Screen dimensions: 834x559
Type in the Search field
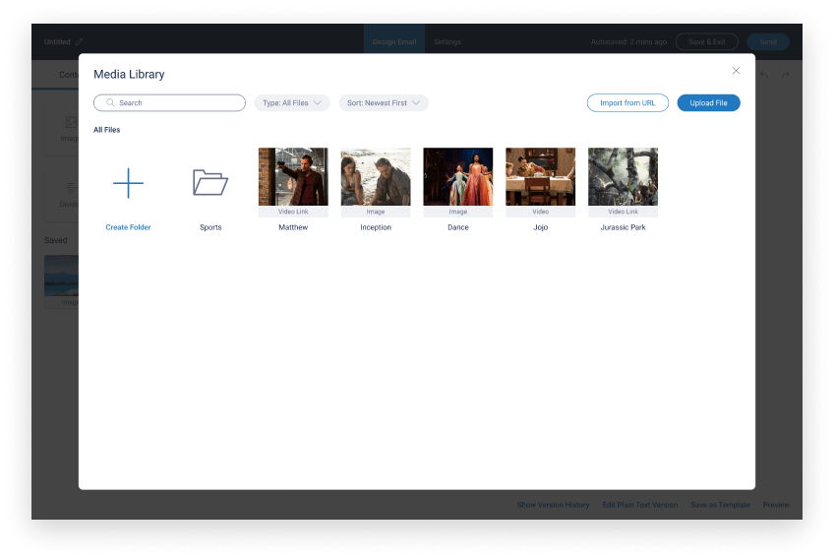pyautogui.click(x=177, y=103)
